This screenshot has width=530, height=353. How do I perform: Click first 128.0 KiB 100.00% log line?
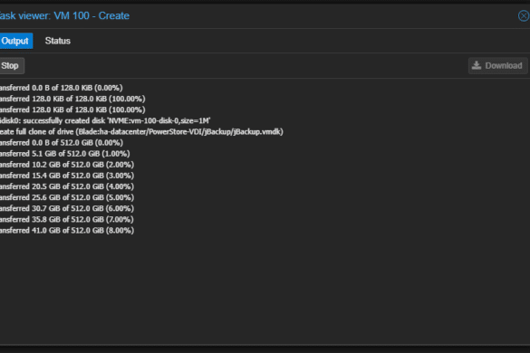click(x=72, y=99)
